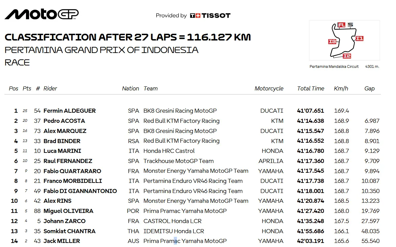Screen dimensions: 396x247
Task: Click the Team column header
Action: click(x=151, y=88)
